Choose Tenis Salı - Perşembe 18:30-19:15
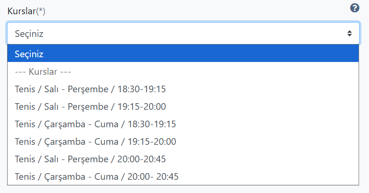Image resolution: width=369 pixels, height=193 pixels. (x=183, y=89)
